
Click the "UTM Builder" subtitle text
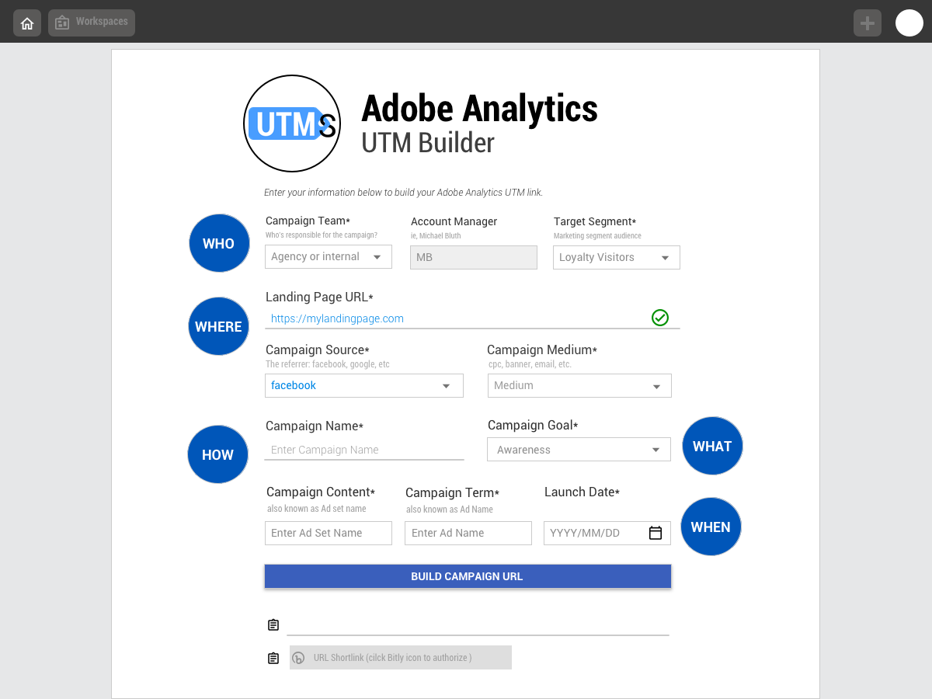[x=428, y=143]
